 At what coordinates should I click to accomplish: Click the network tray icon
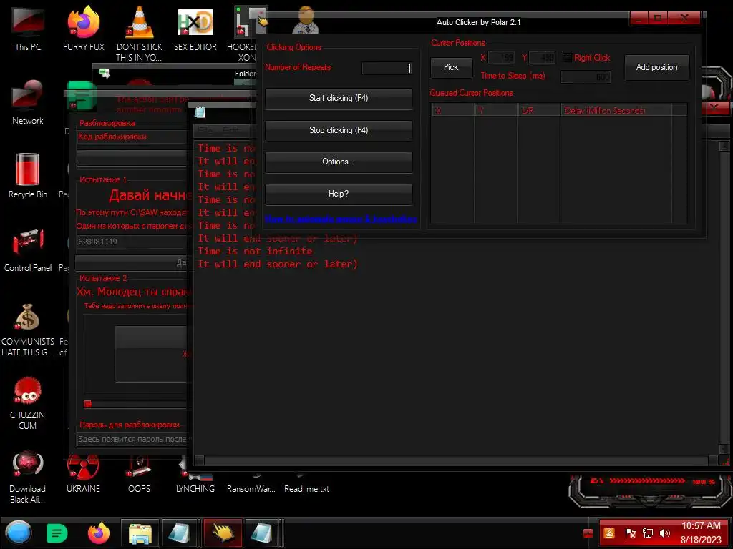click(x=648, y=533)
